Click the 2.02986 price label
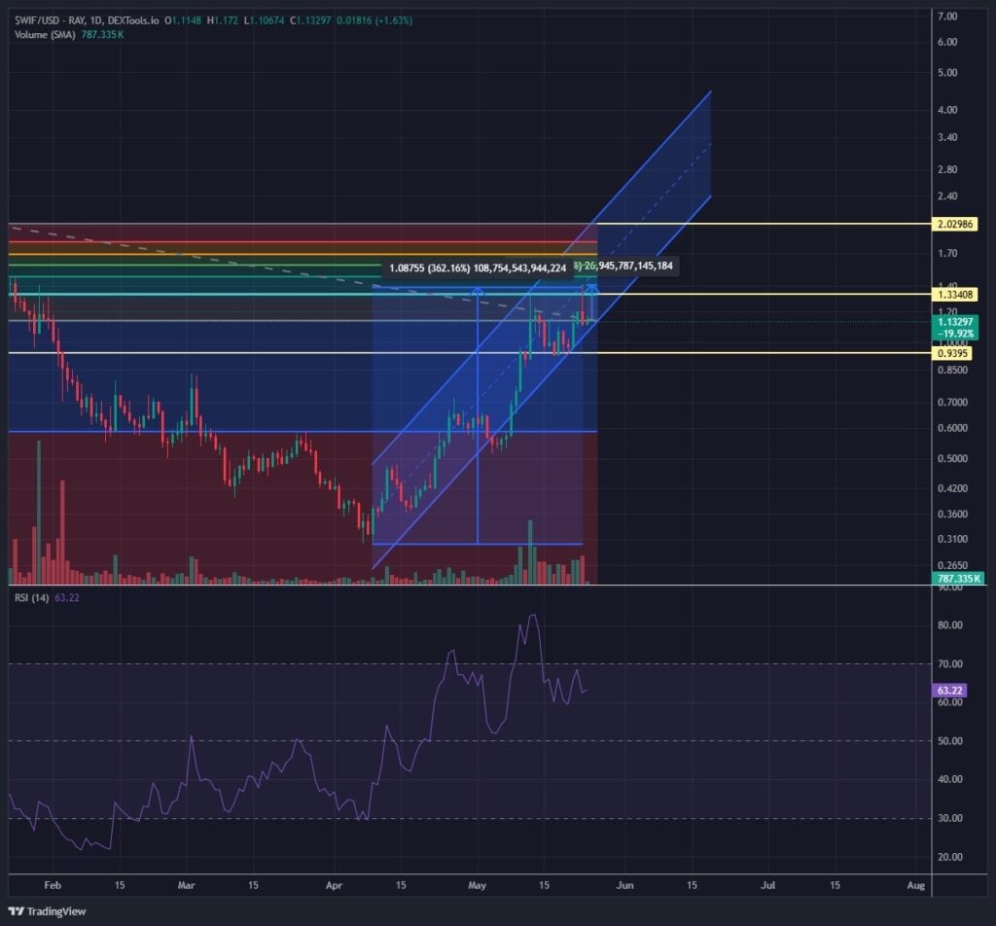This screenshot has width=996, height=926. click(x=955, y=224)
